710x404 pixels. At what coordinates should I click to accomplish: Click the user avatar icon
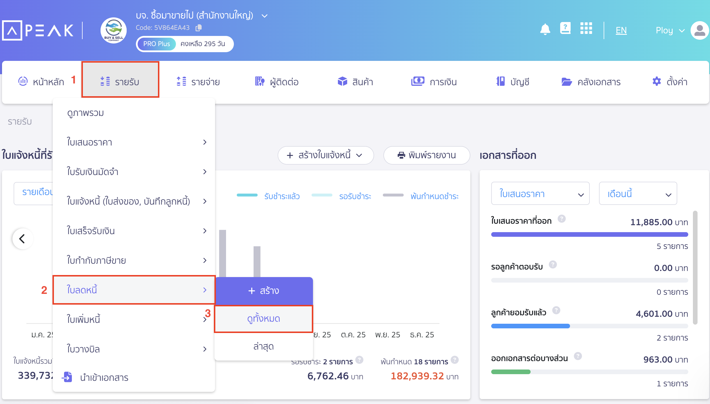(700, 30)
